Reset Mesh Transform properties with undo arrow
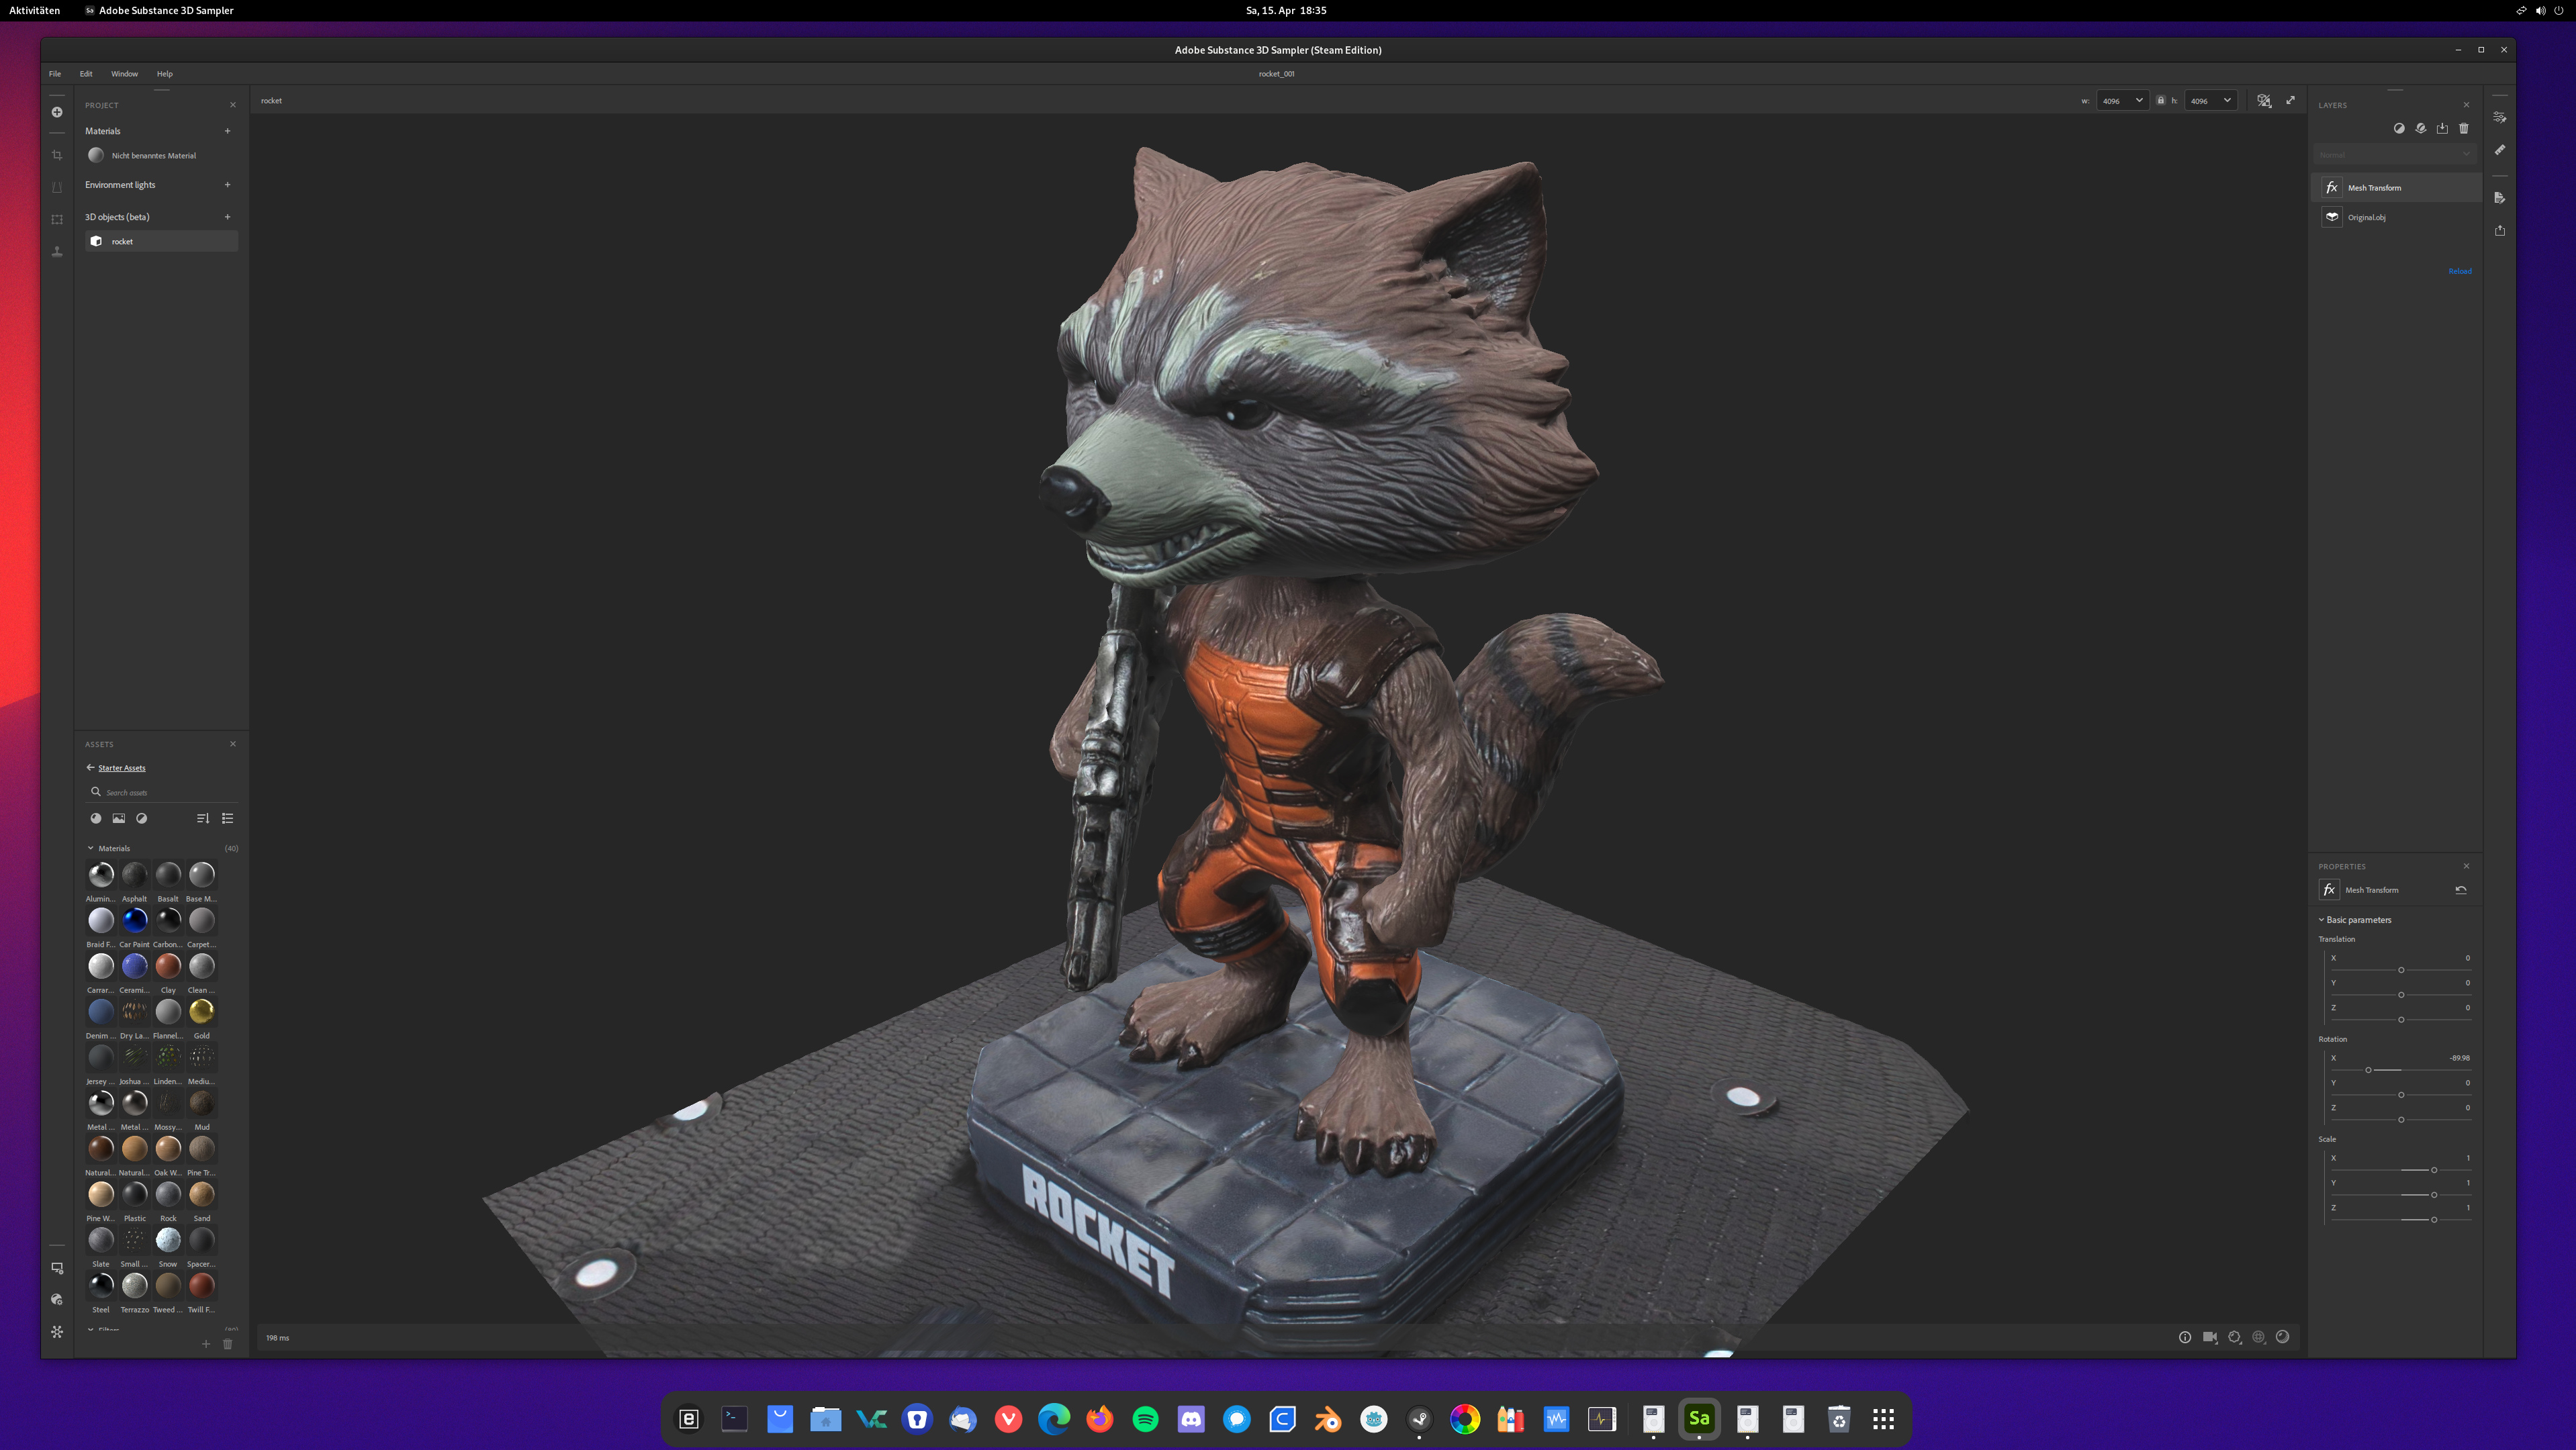Screen dimensions: 2576x1450 tap(2460, 889)
